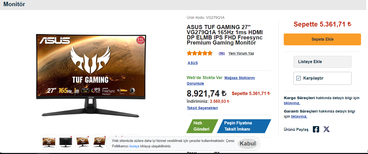The height and width of the screenshot is (154, 368).
Task: Click the Peşin Fiyatına Taksit İmkanı badge
Action: [244, 126]
